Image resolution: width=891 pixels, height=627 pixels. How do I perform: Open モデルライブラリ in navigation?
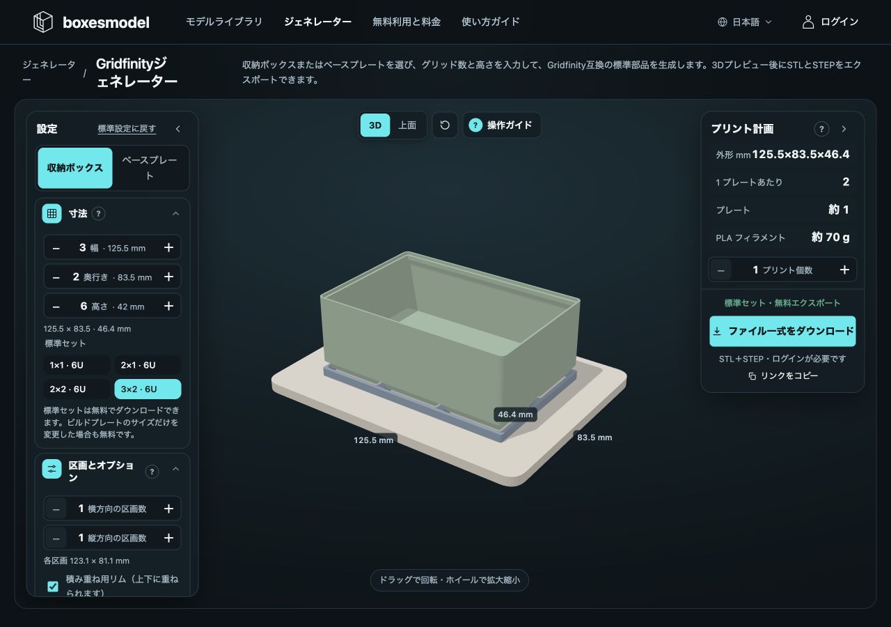pyautogui.click(x=224, y=22)
